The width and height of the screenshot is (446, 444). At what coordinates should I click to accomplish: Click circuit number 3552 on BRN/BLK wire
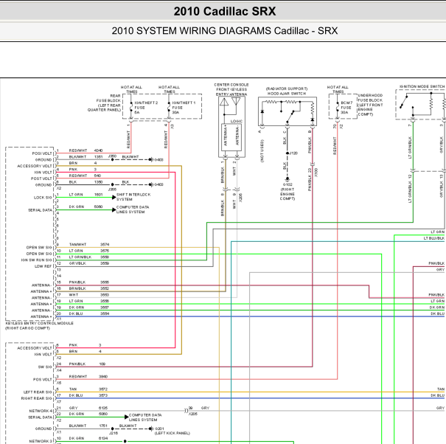coord(105,288)
